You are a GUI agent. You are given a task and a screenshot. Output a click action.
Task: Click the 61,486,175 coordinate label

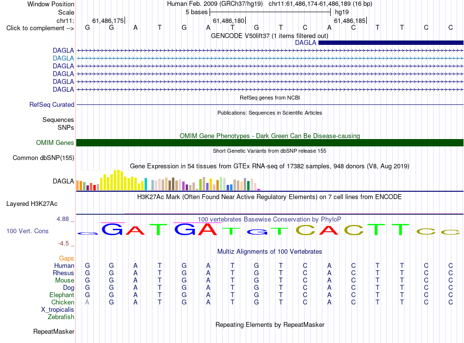coord(108,20)
